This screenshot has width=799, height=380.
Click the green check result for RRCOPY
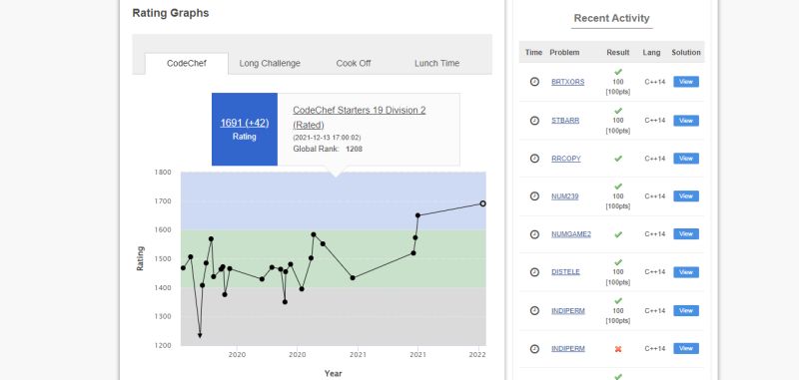pyautogui.click(x=618, y=159)
